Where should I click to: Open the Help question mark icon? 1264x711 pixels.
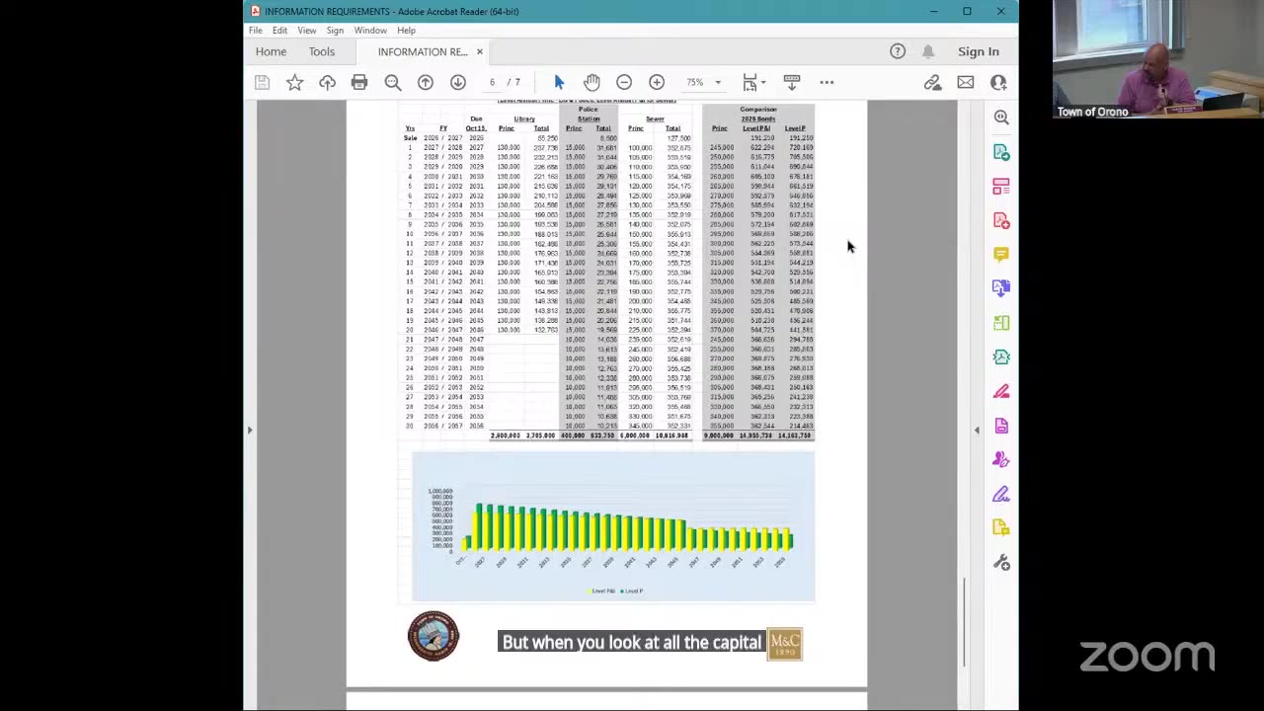point(898,51)
